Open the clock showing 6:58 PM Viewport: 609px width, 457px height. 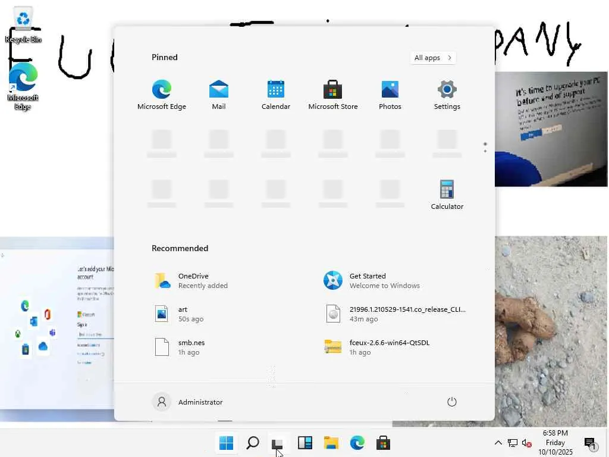[x=555, y=443]
